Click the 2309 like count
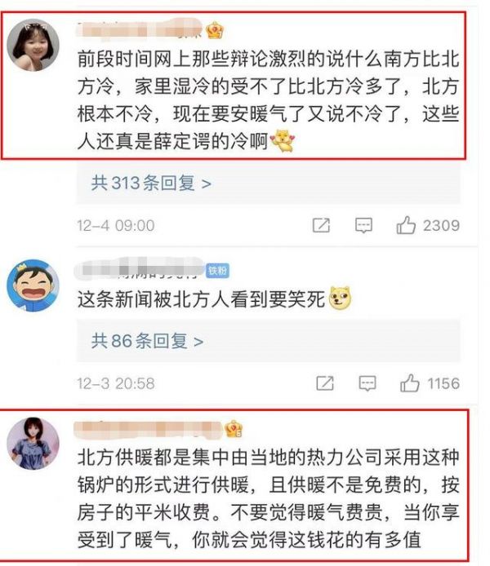The image size is (490, 566). tap(441, 226)
